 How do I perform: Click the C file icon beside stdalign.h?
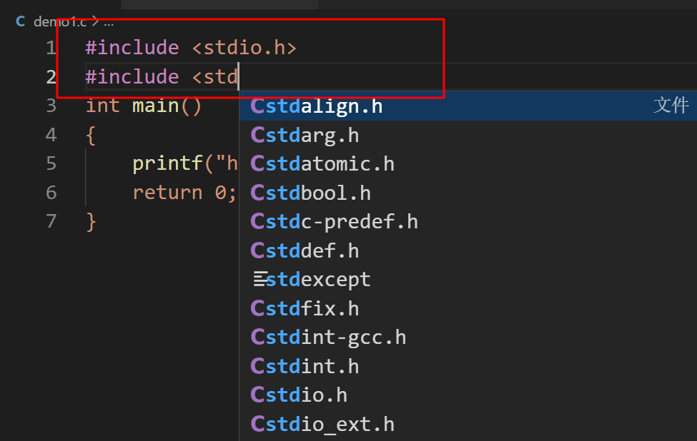click(x=258, y=106)
